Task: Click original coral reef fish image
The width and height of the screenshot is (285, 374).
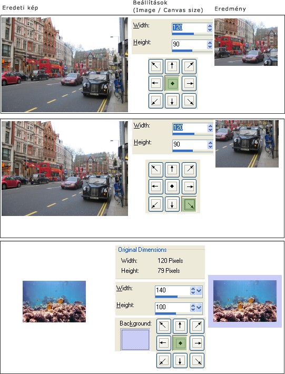Action: click(54, 301)
